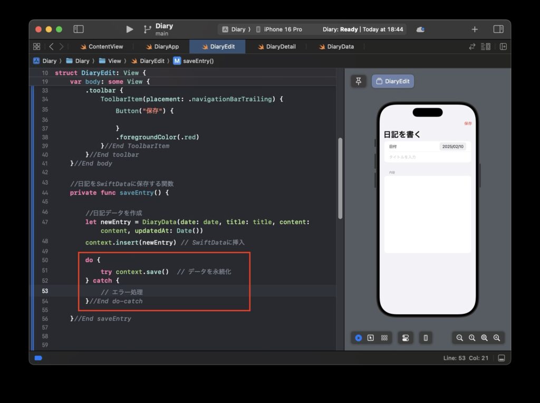Click Diary folder in breadcrumb
The image size is (540, 403).
(x=78, y=61)
